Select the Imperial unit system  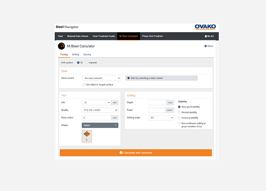[x=87, y=63]
